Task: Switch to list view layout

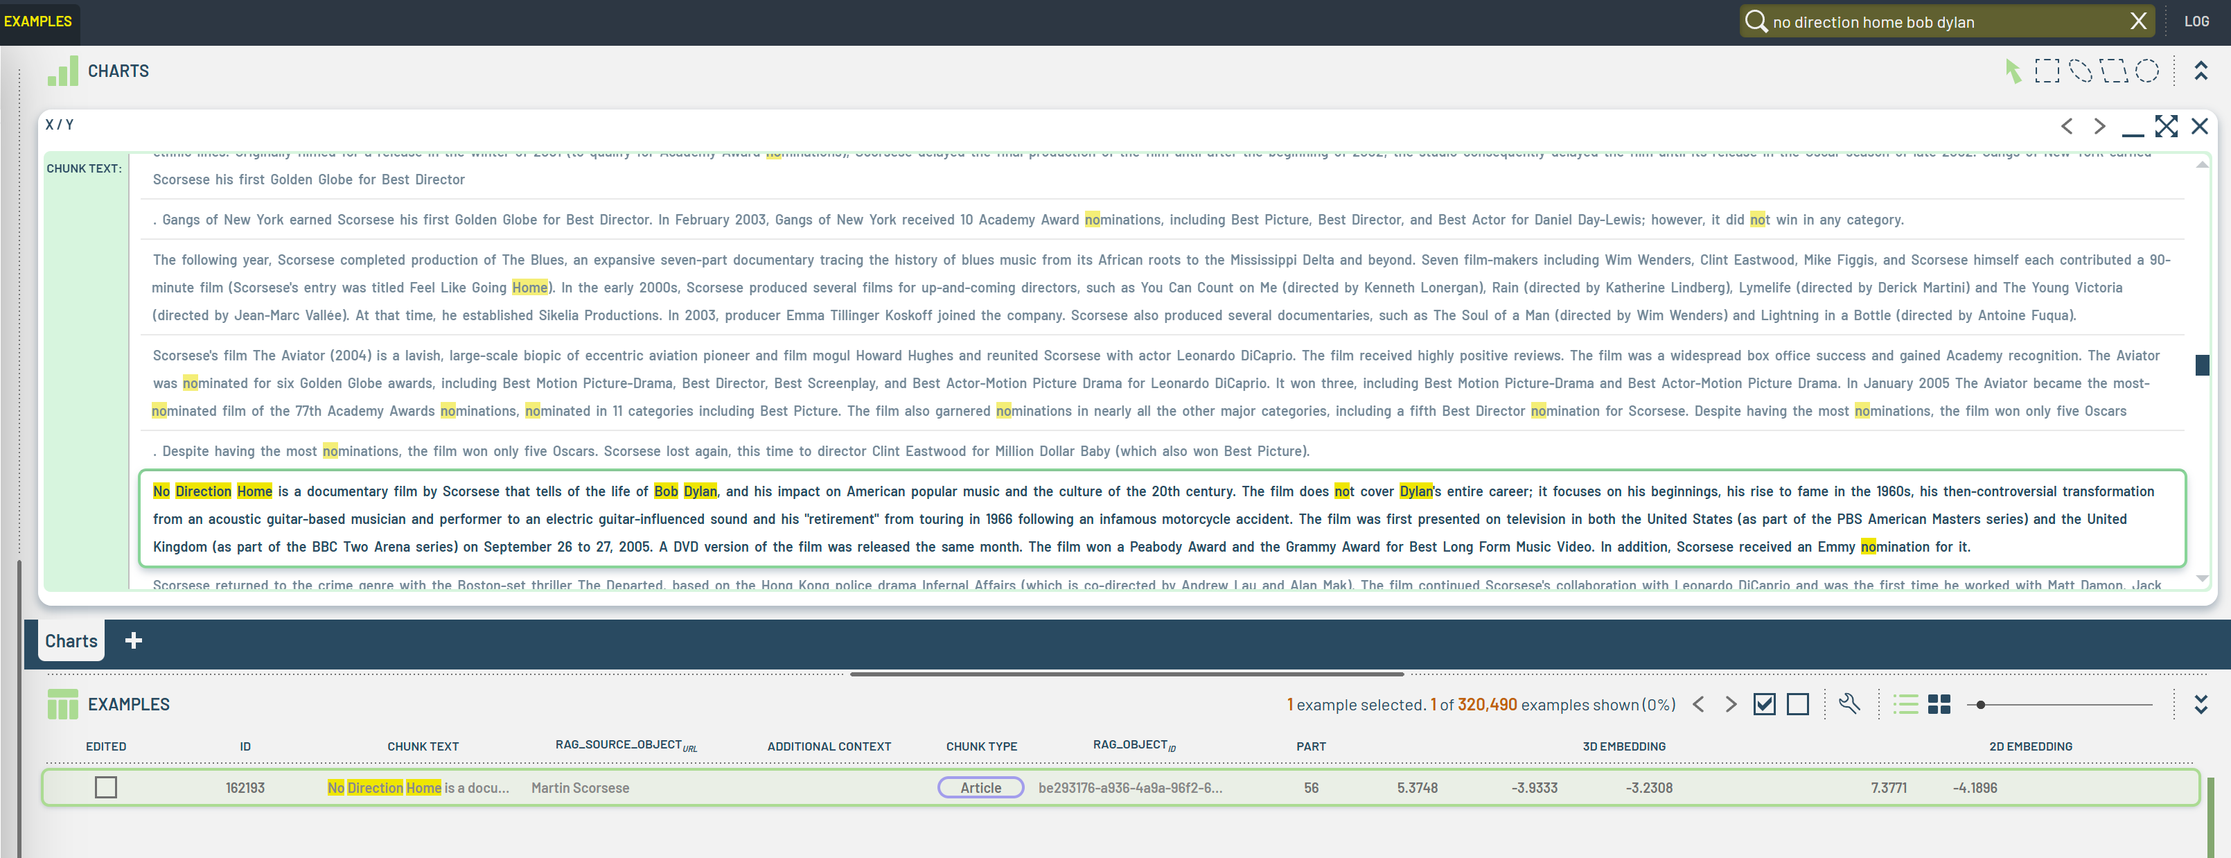Action: pyautogui.click(x=1905, y=705)
